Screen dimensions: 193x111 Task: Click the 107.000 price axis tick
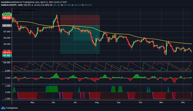[x=7, y=32]
